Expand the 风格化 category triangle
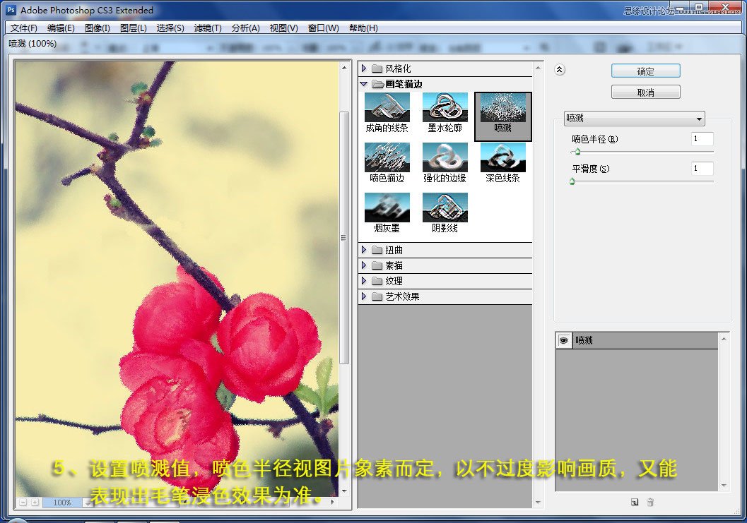The image size is (747, 523). click(364, 68)
